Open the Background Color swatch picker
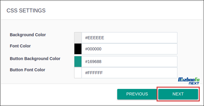This screenshot has height=106, width=204. pyautogui.click(x=78, y=38)
